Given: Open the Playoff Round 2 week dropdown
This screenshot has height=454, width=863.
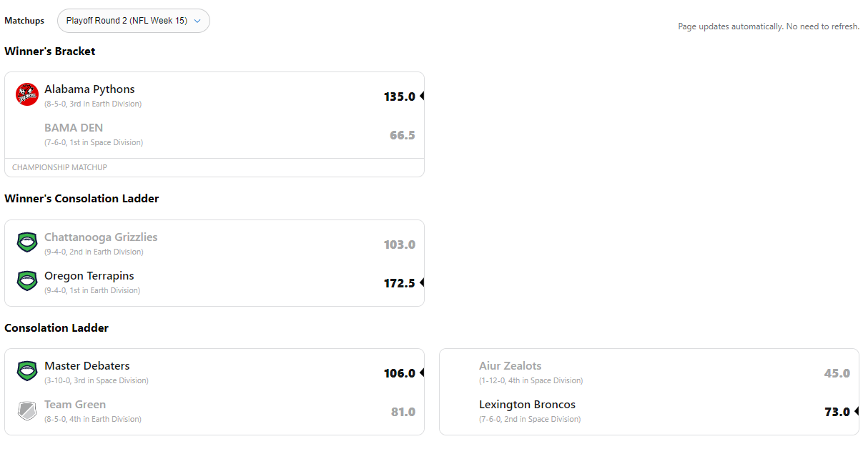Looking at the screenshot, I should [133, 21].
